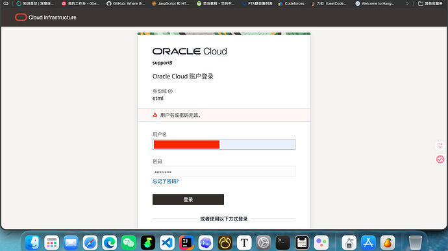Screen dimensions: 448x251
Task: Open Finder from the dock
Action: pos(32,243)
